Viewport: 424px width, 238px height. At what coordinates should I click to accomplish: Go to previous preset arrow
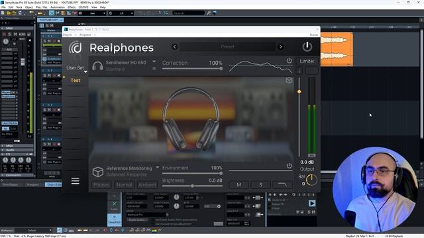pos(175,47)
